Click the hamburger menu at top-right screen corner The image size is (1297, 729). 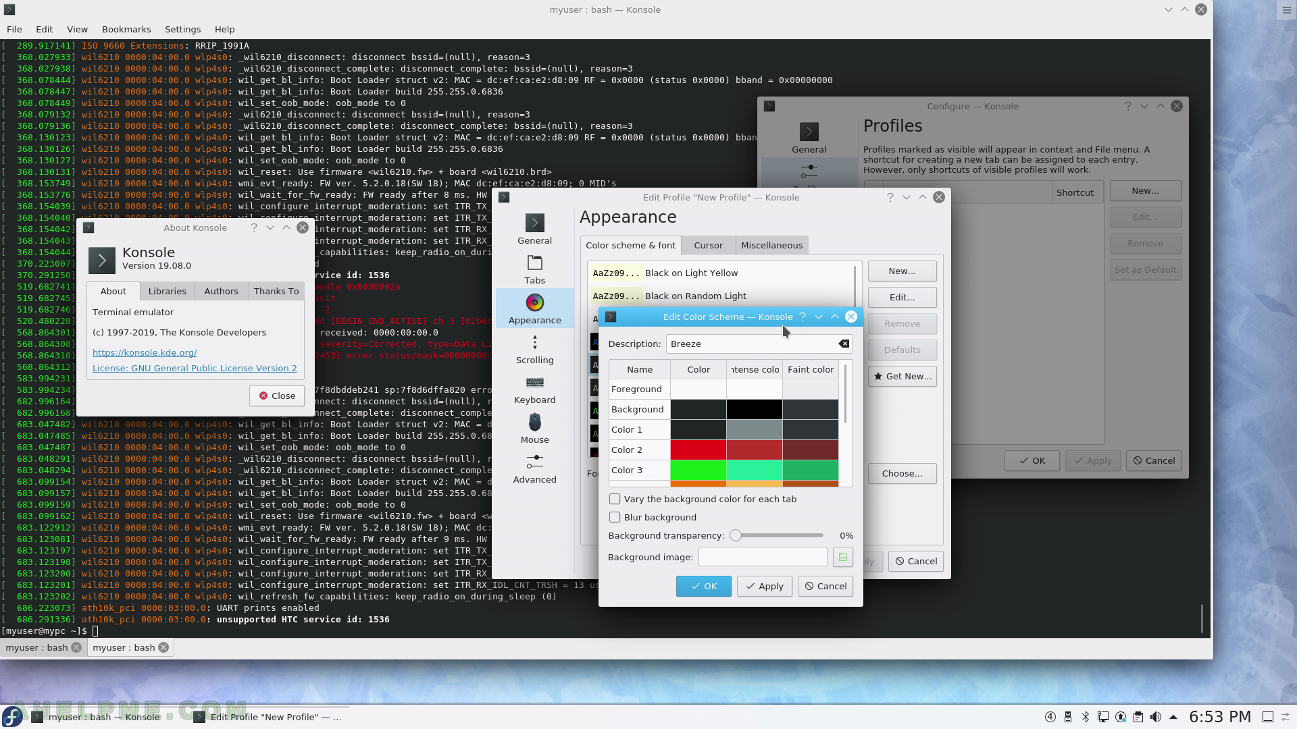tap(1287, 9)
